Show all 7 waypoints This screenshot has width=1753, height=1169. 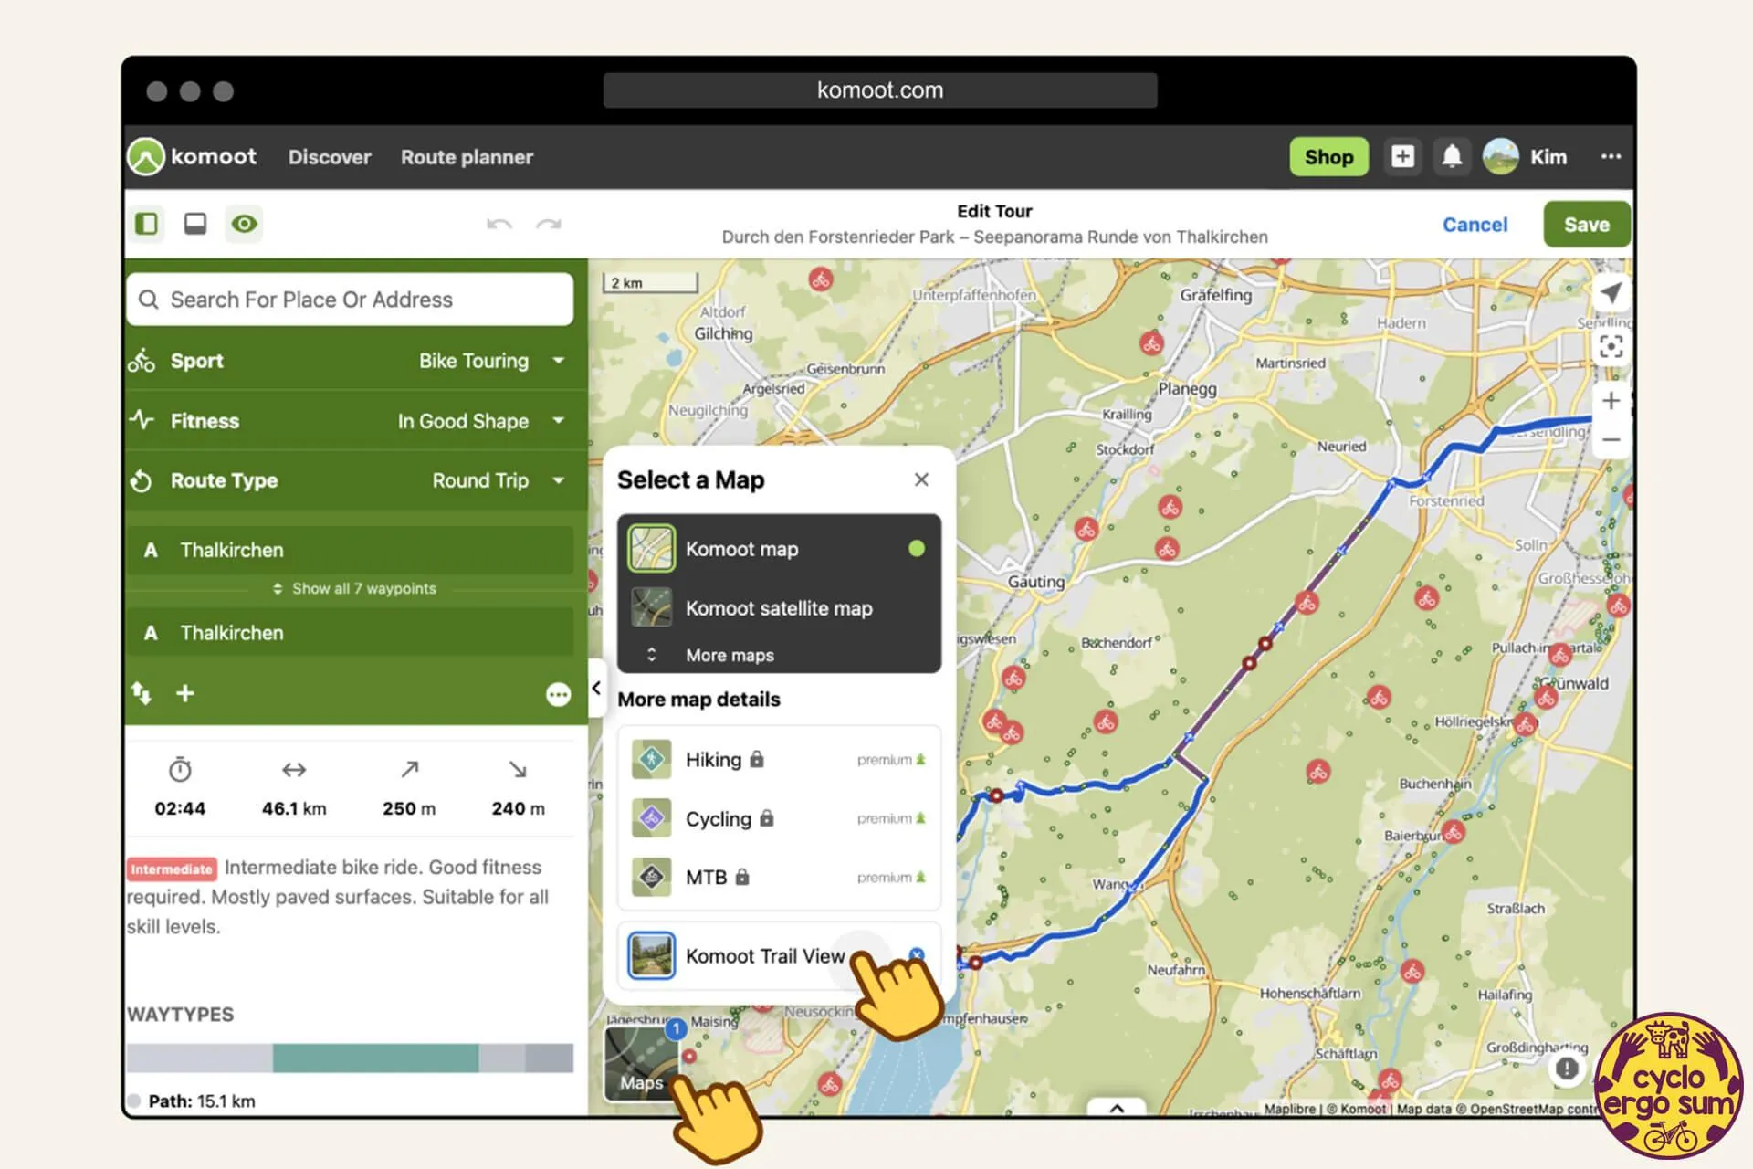tap(354, 588)
